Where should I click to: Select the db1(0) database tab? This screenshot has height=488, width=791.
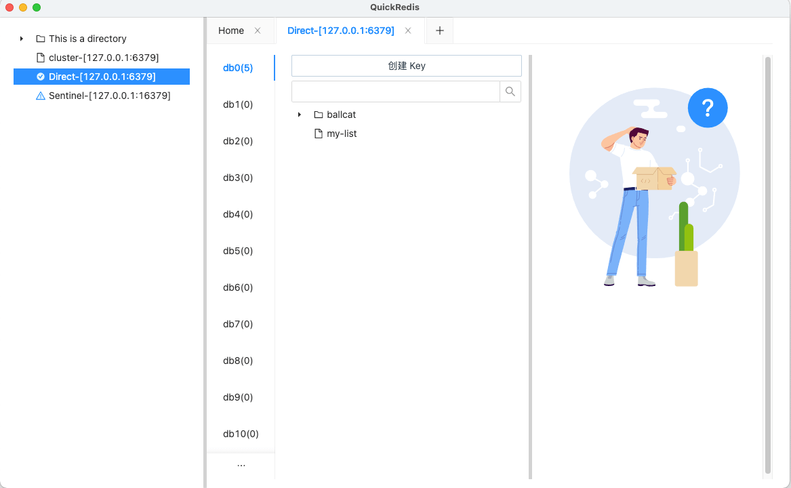click(x=238, y=104)
